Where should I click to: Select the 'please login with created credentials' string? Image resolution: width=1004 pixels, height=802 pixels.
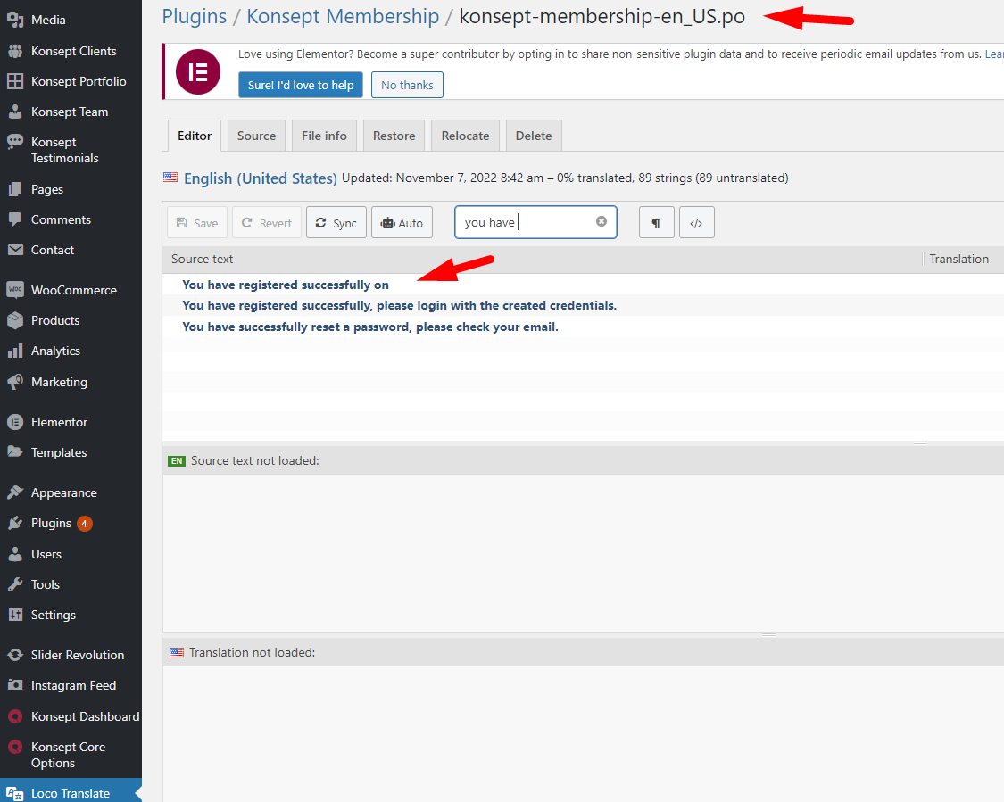[x=400, y=305]
